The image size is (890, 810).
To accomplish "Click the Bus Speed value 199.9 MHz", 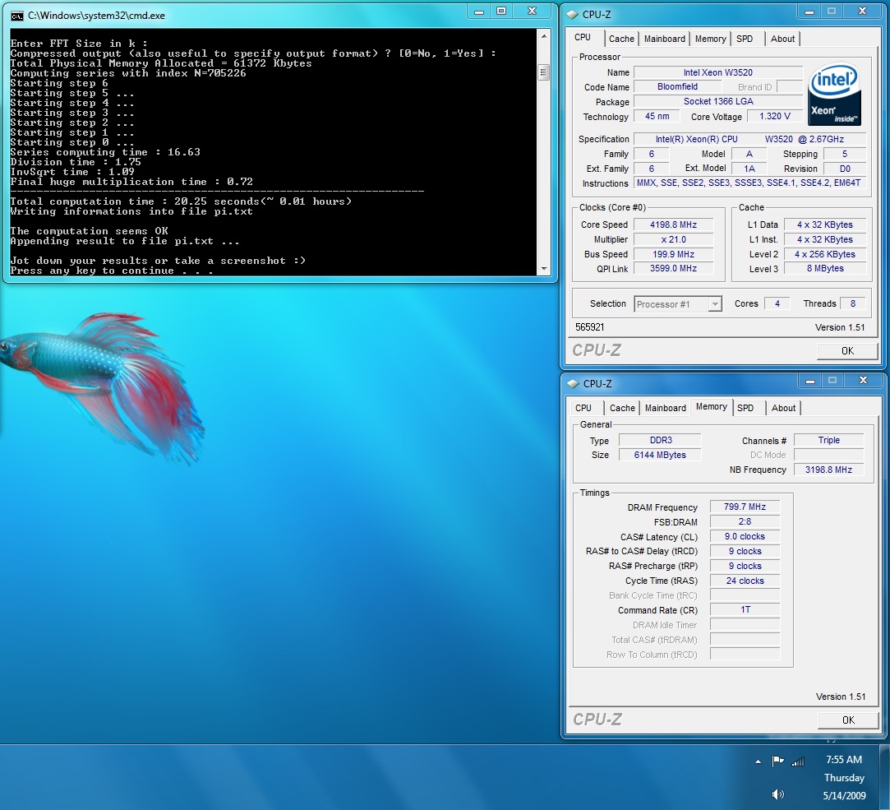I will click(673, 254).
